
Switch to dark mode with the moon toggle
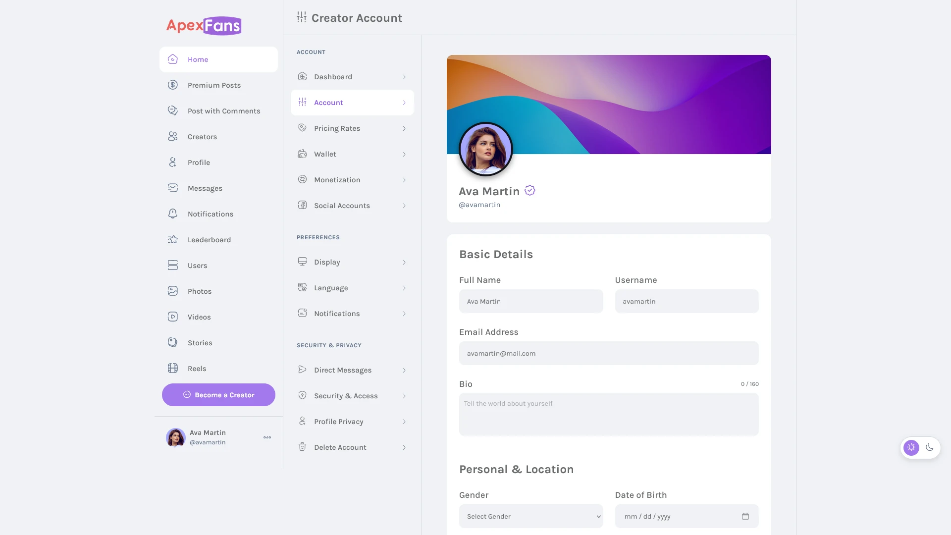pyautogui.click(x=930, y=448)
